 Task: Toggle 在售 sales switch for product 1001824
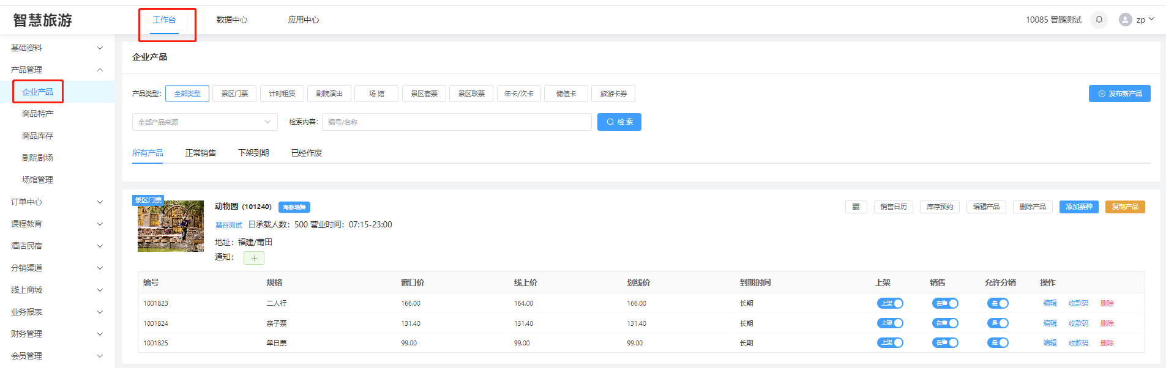point(945,323)
